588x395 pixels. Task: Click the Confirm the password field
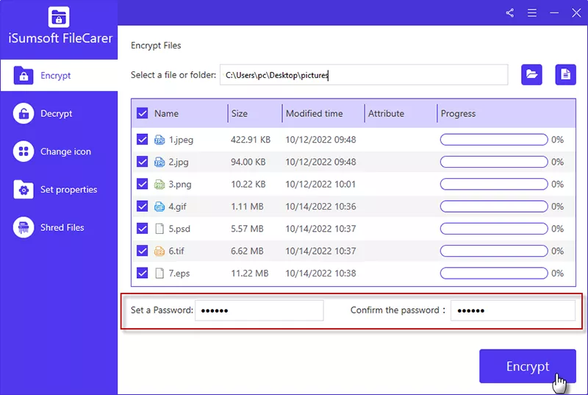512,310
